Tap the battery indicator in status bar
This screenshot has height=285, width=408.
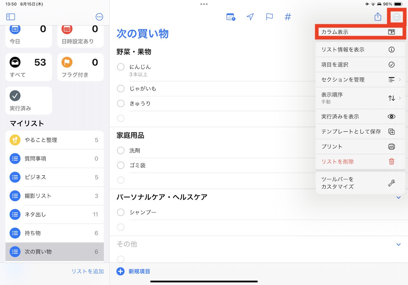tap(398, 4)
